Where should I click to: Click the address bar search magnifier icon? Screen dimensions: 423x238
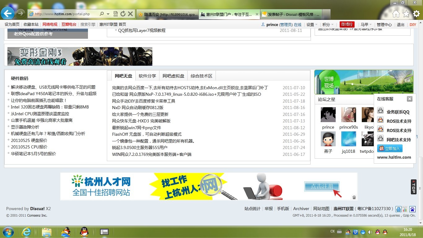[x=102, y=14]
